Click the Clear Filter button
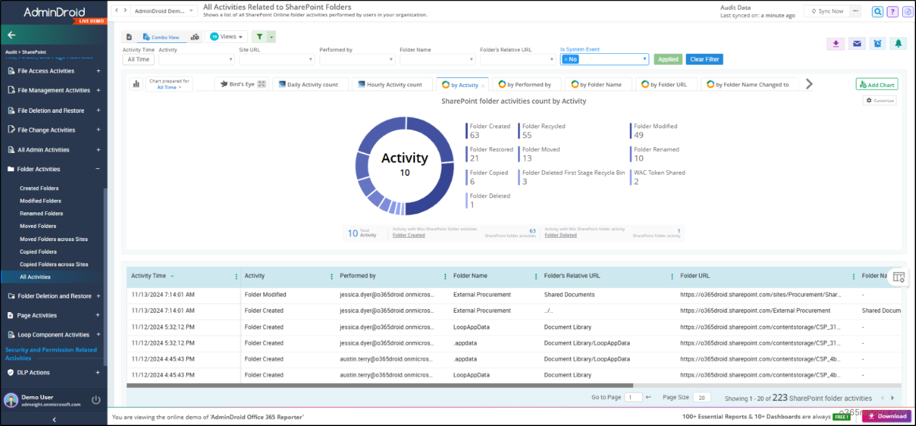 click(x=704, y=60)
